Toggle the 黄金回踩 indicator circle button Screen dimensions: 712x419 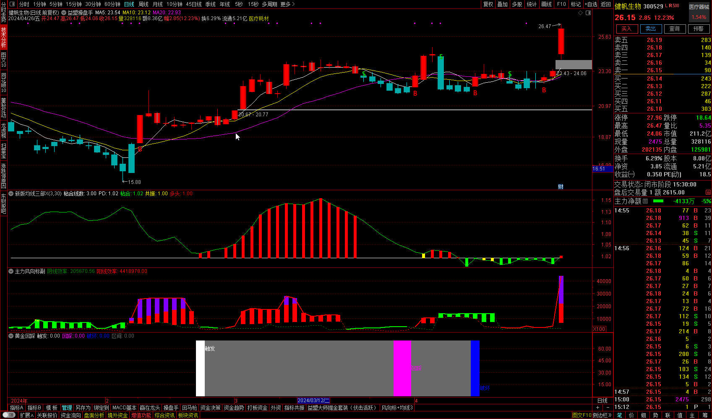coord(11,336)
